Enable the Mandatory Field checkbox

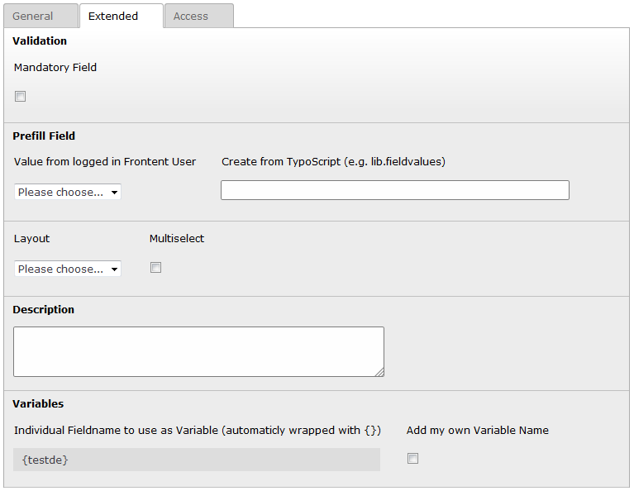click(21, 97)
